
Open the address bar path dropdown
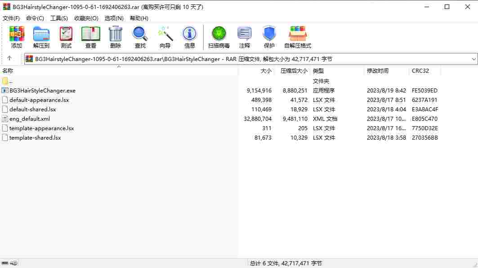point(474,59)
